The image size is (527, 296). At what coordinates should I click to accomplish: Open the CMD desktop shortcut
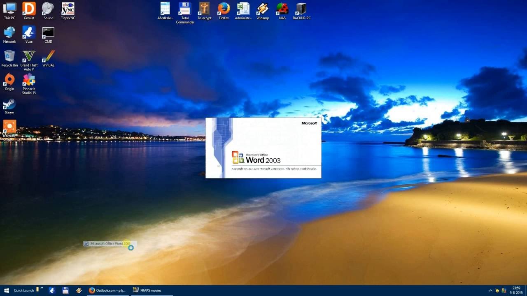point(48,35)
